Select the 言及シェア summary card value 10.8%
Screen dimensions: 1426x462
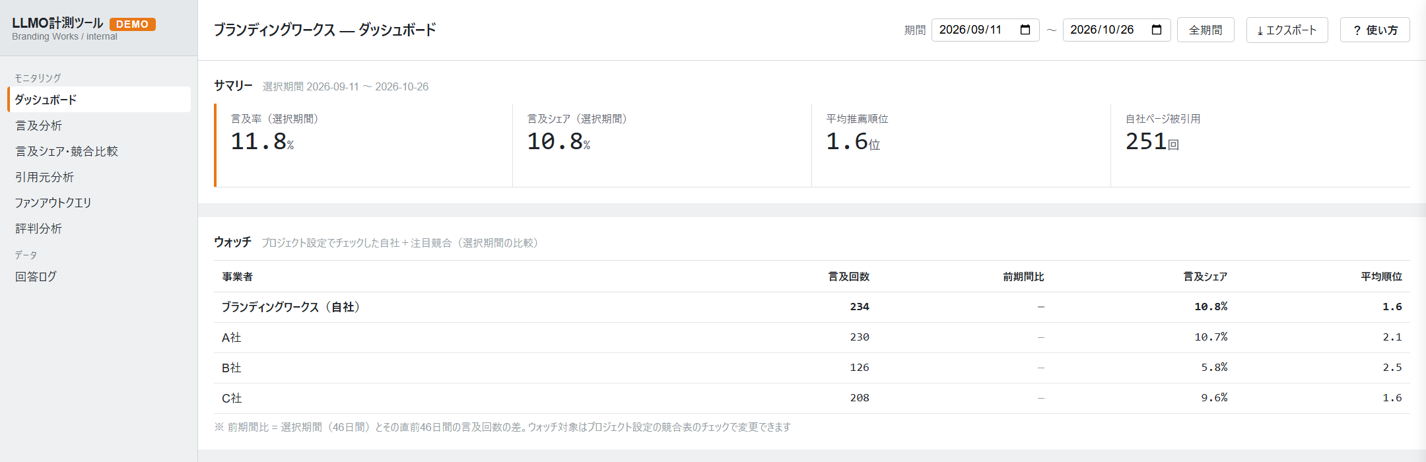point(559,141)
